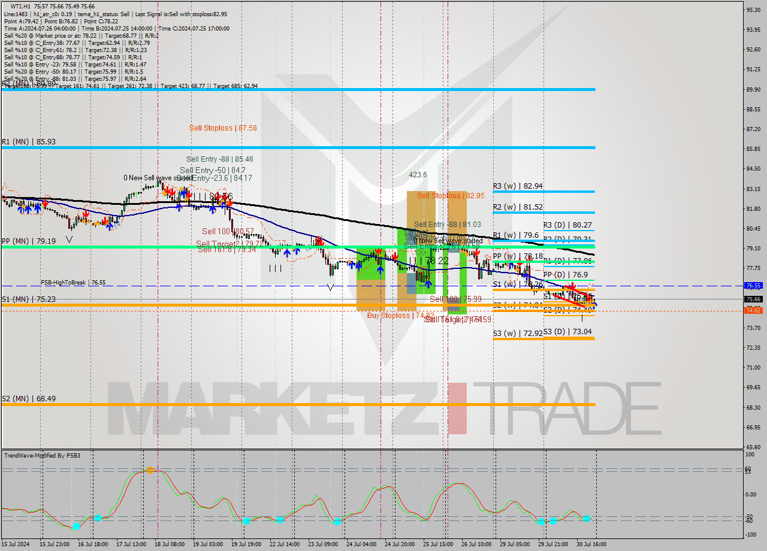The image size is (767, 551).
Task: Click the orange dot on the TrendWave oscillator peak
Action: [x=150, y=470]
